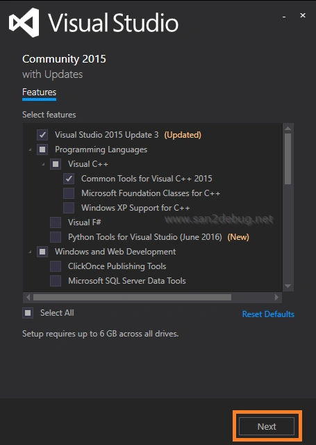Click the Next button
The height and width of the screenshot is (445, 316).
[x=267, y=426]
